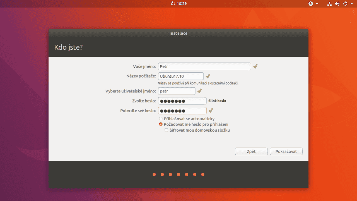357x201 pixels.
Task: Click the Zvolte heslo password field
Action: 182,101
